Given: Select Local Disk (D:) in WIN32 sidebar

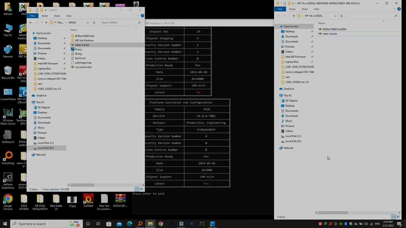Looking at the screenshot, I should (x=46, y=148).
